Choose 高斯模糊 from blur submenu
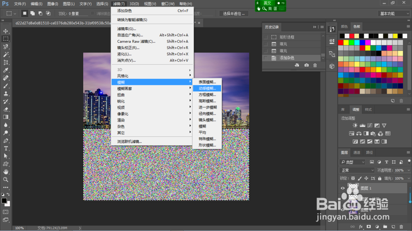Screen dimensions: 412x231 click(x=207, y=101)
